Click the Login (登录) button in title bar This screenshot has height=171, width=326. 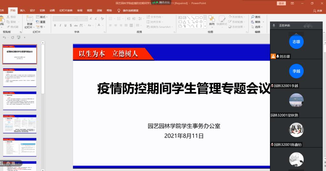pyautogui.click(x=281, y=3)
